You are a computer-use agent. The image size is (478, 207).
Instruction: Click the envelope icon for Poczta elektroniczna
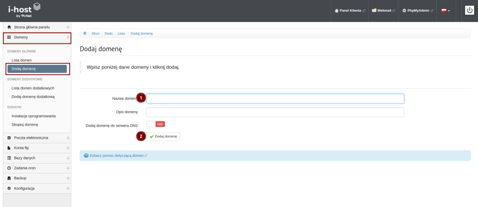point(9,138)
